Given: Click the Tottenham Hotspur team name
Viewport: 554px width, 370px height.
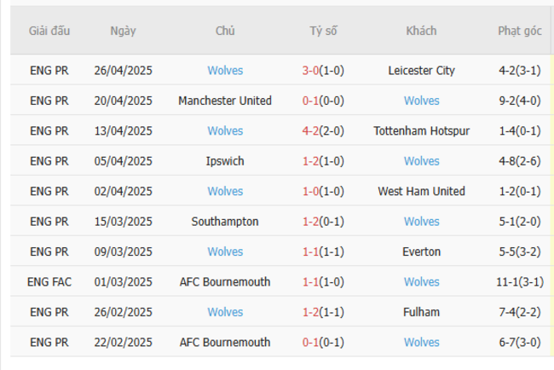Looking at the screenshot, I should (421, 131).
